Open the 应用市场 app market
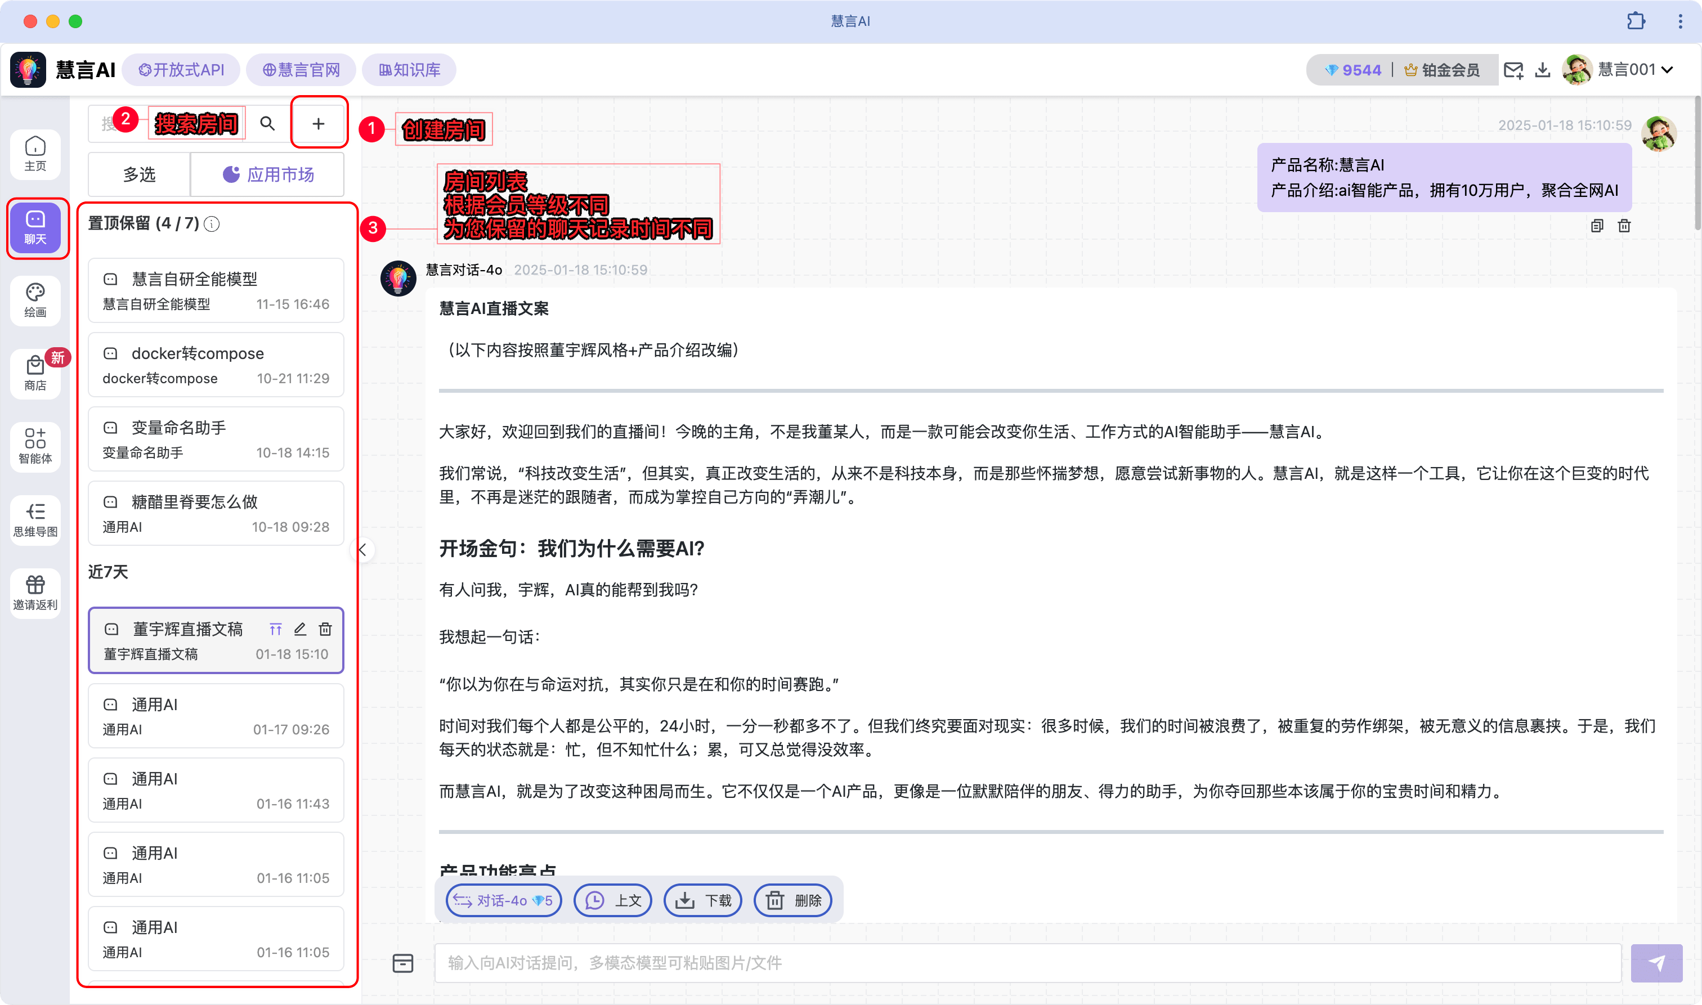The width and height of the screenshot is (1702, 1005). [x=268, y=175]
